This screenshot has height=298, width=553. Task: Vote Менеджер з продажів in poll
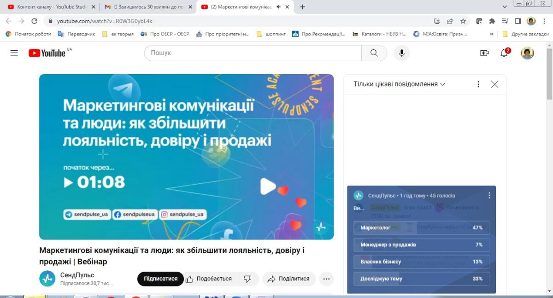click(421, 245)
